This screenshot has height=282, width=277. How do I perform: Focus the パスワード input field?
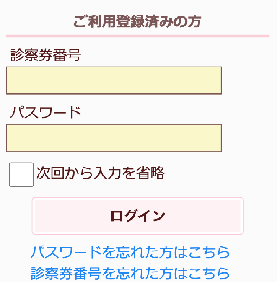pos(114,138)
